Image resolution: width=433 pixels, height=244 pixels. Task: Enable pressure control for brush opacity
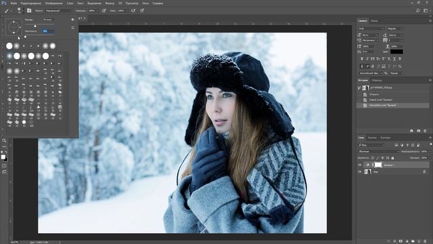[104, 11]
